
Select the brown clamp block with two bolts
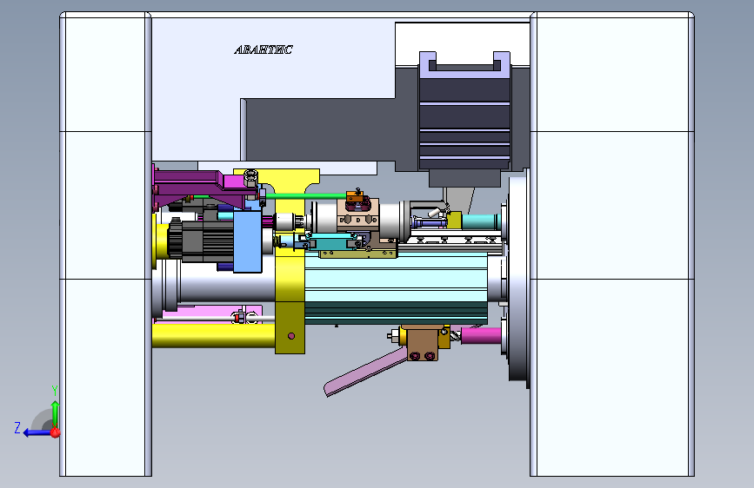(422, 344)
